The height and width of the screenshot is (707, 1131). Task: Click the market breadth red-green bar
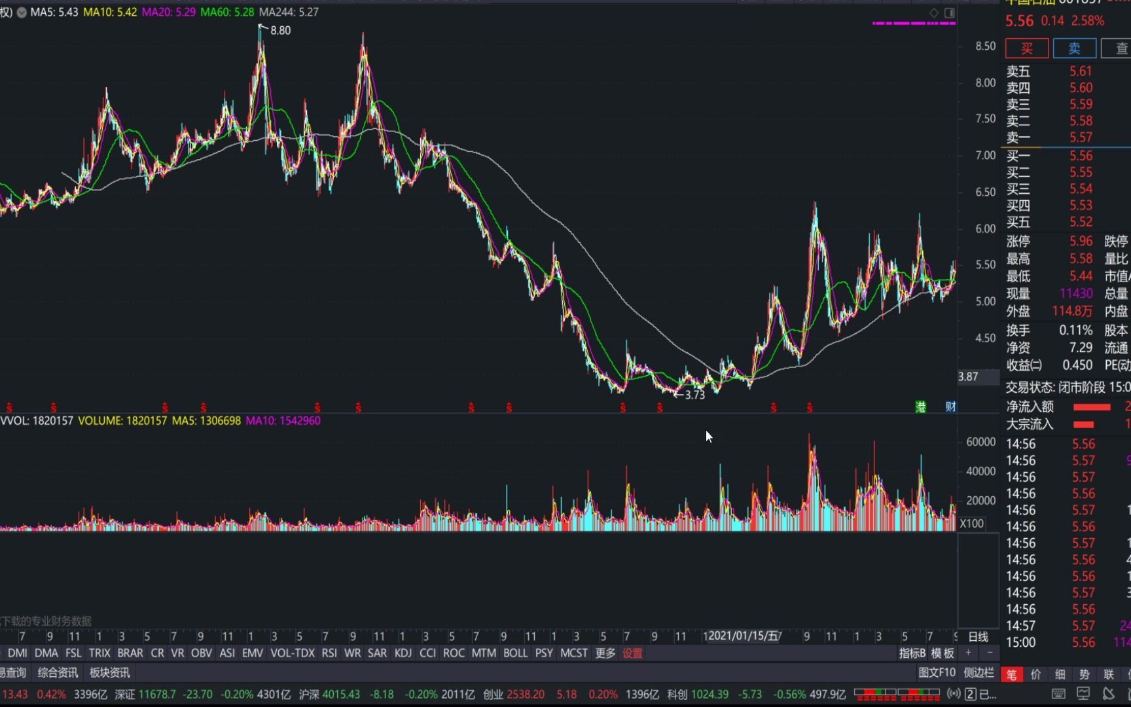(x=897, y=694)
